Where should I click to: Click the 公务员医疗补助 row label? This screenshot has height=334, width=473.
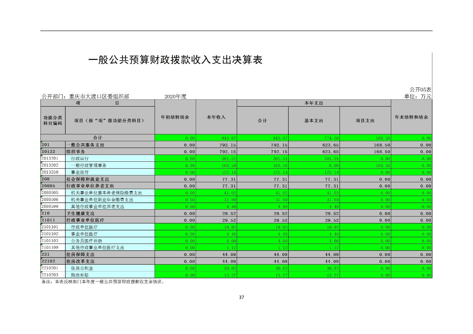coord(87,241)
